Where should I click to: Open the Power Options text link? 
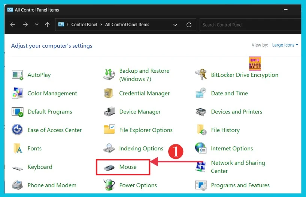(x=138, y=185)
